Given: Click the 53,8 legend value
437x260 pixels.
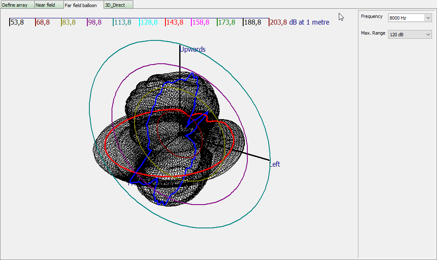Looking at the screenshot, I should pos(17,22).
